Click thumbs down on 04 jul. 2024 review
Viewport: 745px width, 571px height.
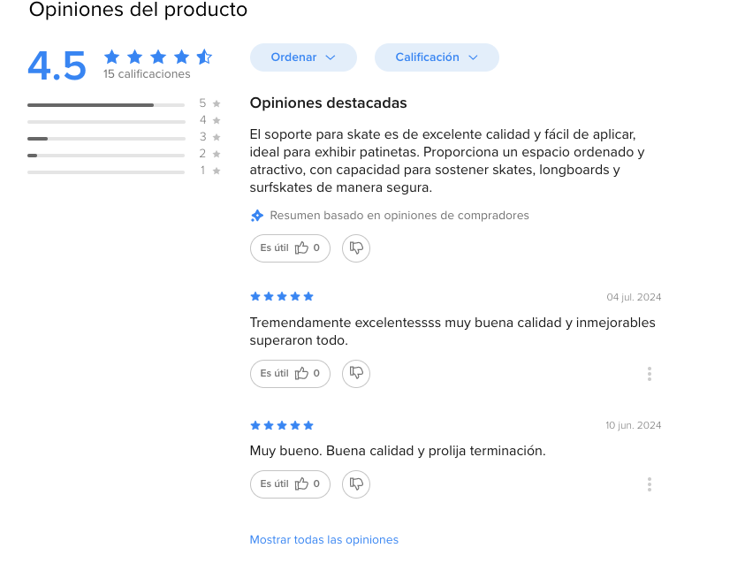[356, 373]
